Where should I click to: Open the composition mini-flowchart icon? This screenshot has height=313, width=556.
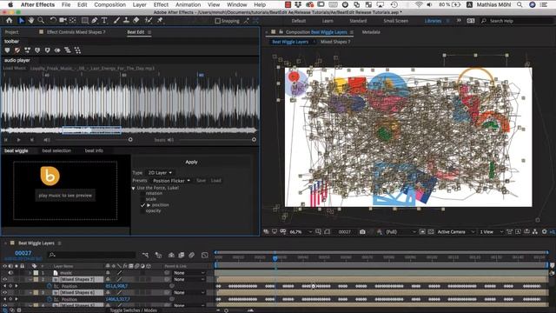[145, 255]
